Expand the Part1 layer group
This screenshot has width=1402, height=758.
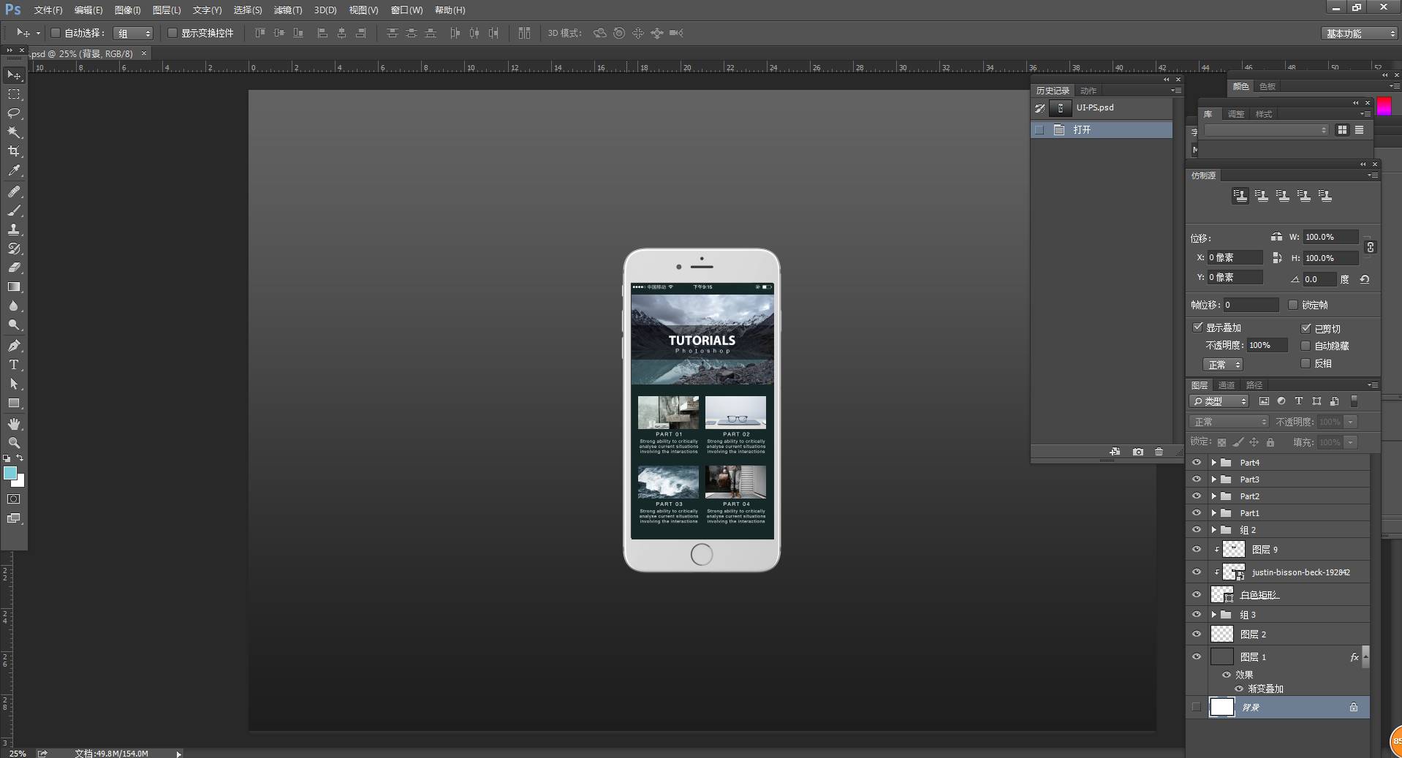[x=1213, y=512]
